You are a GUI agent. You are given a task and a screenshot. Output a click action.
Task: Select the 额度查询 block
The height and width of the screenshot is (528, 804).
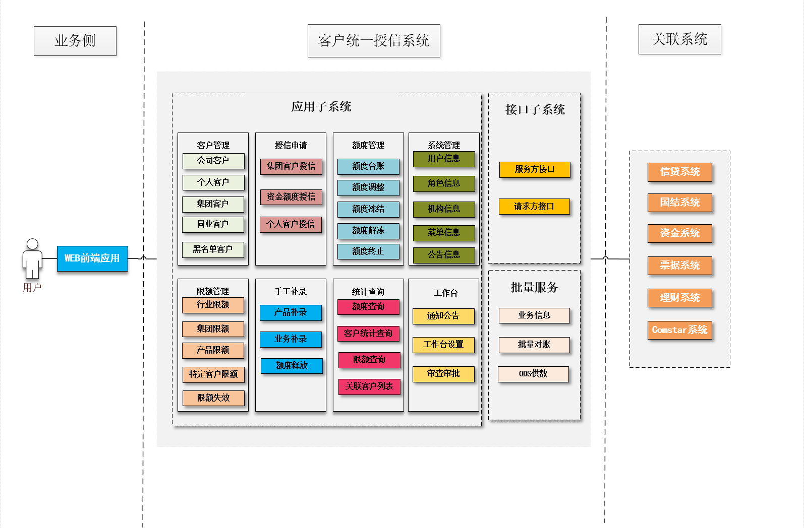368,307
